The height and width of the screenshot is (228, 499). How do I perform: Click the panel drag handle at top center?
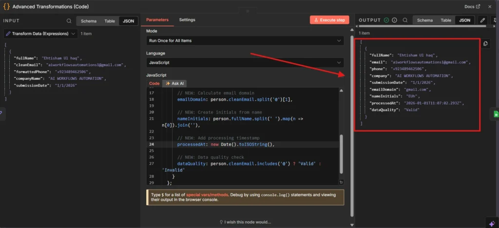pyautogui.click(x=248, y=11)
